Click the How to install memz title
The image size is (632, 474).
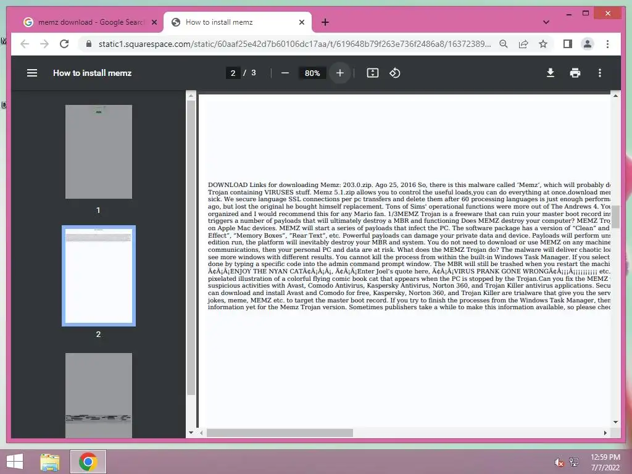(x=93, y=73)
